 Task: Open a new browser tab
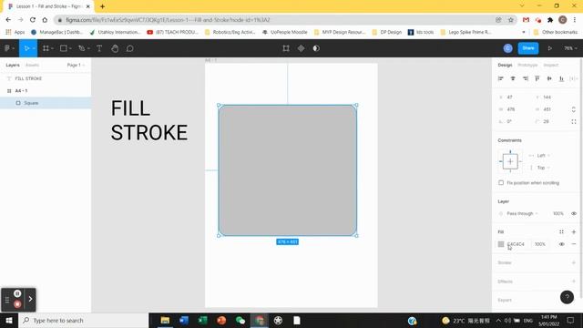click(102, 6)
